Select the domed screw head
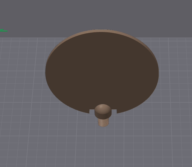Viewport: 192px width, 167px height. [103, 111]
